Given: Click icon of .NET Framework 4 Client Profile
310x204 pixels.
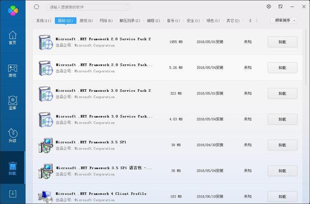Looking at the screenshot, I should pos(45,197).
